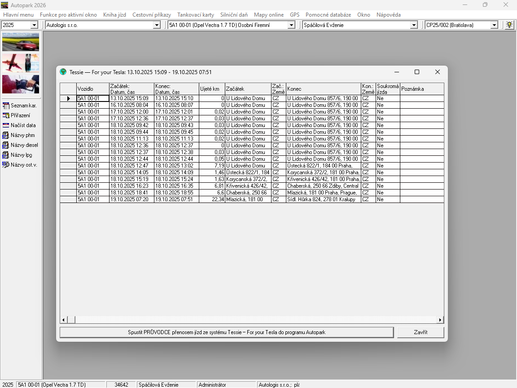Open the Kniha jízd menu

click(x=114, y=15)
